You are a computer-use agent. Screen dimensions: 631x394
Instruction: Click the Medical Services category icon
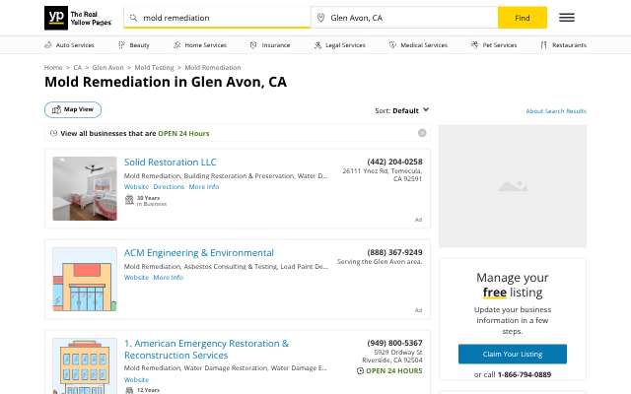tap(392, 45)
